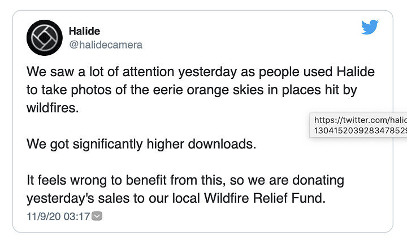Click the word 'attention' in first line
Screen dimensions: 407x245
coord(148,72)
